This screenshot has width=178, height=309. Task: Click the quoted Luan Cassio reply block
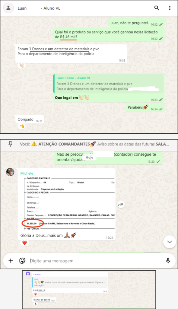pos(108,83)
